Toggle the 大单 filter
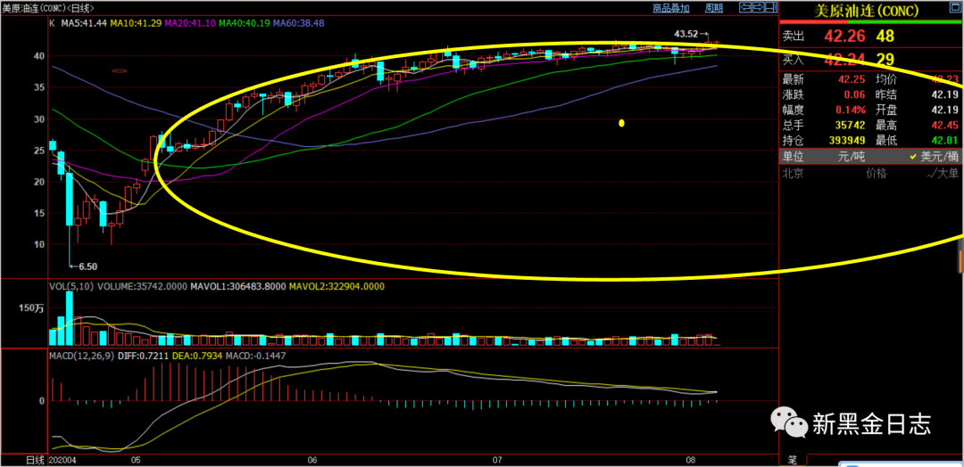 [943, 173]
